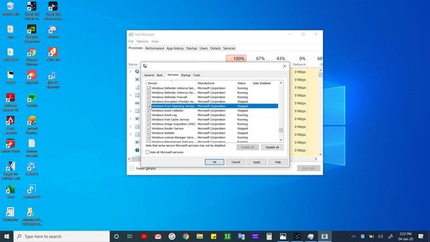The image size is (430, 242).
Task: Click OK in System Configuration
Action: (214, 162)
